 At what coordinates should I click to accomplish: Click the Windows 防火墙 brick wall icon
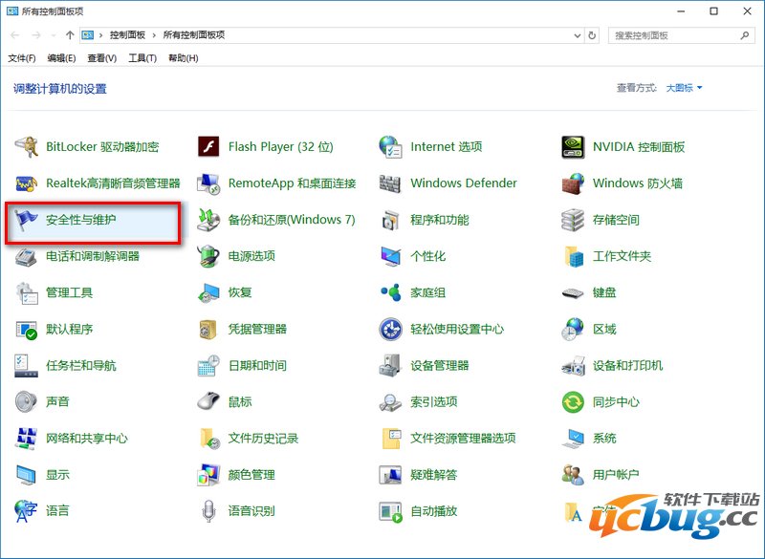pos(573,183)
